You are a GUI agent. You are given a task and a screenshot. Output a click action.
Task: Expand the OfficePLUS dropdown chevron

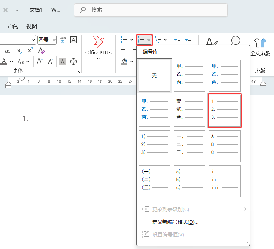click(x=98, y=59)
